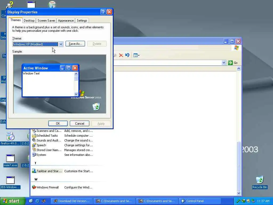The width and height of the screenshot is (273, 205).
Task: Click the first system tray icon
Action: pyautogui.click(x=239, y=201)
